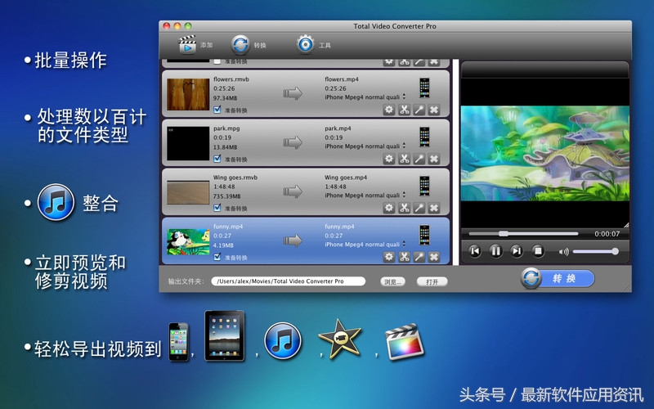The width and height of the screenshot is (654, 409).
Task: Click the wand effect icon for park.mpg
Action: [x=419, y=159]
